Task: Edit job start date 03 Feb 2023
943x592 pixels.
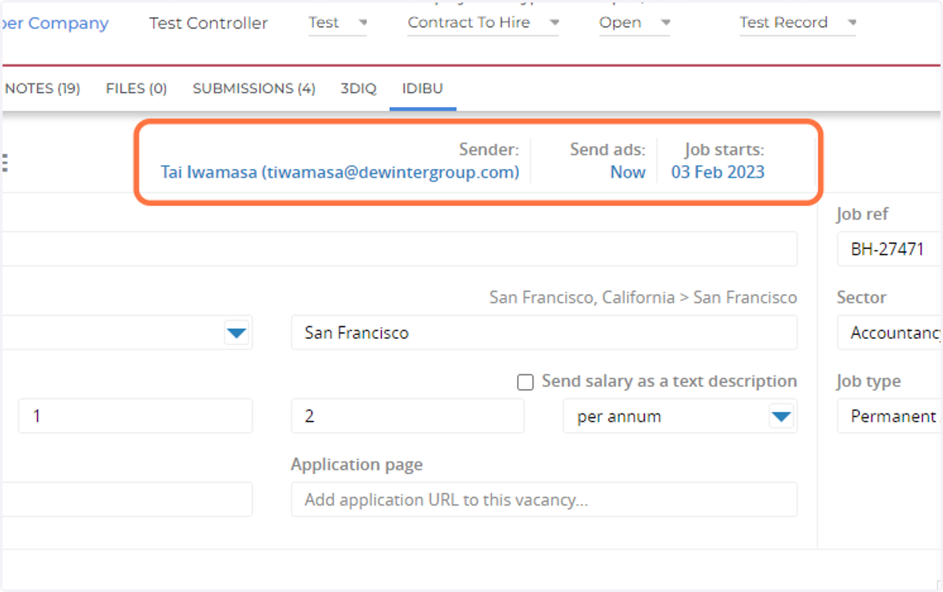Action: tap(717, 172)
